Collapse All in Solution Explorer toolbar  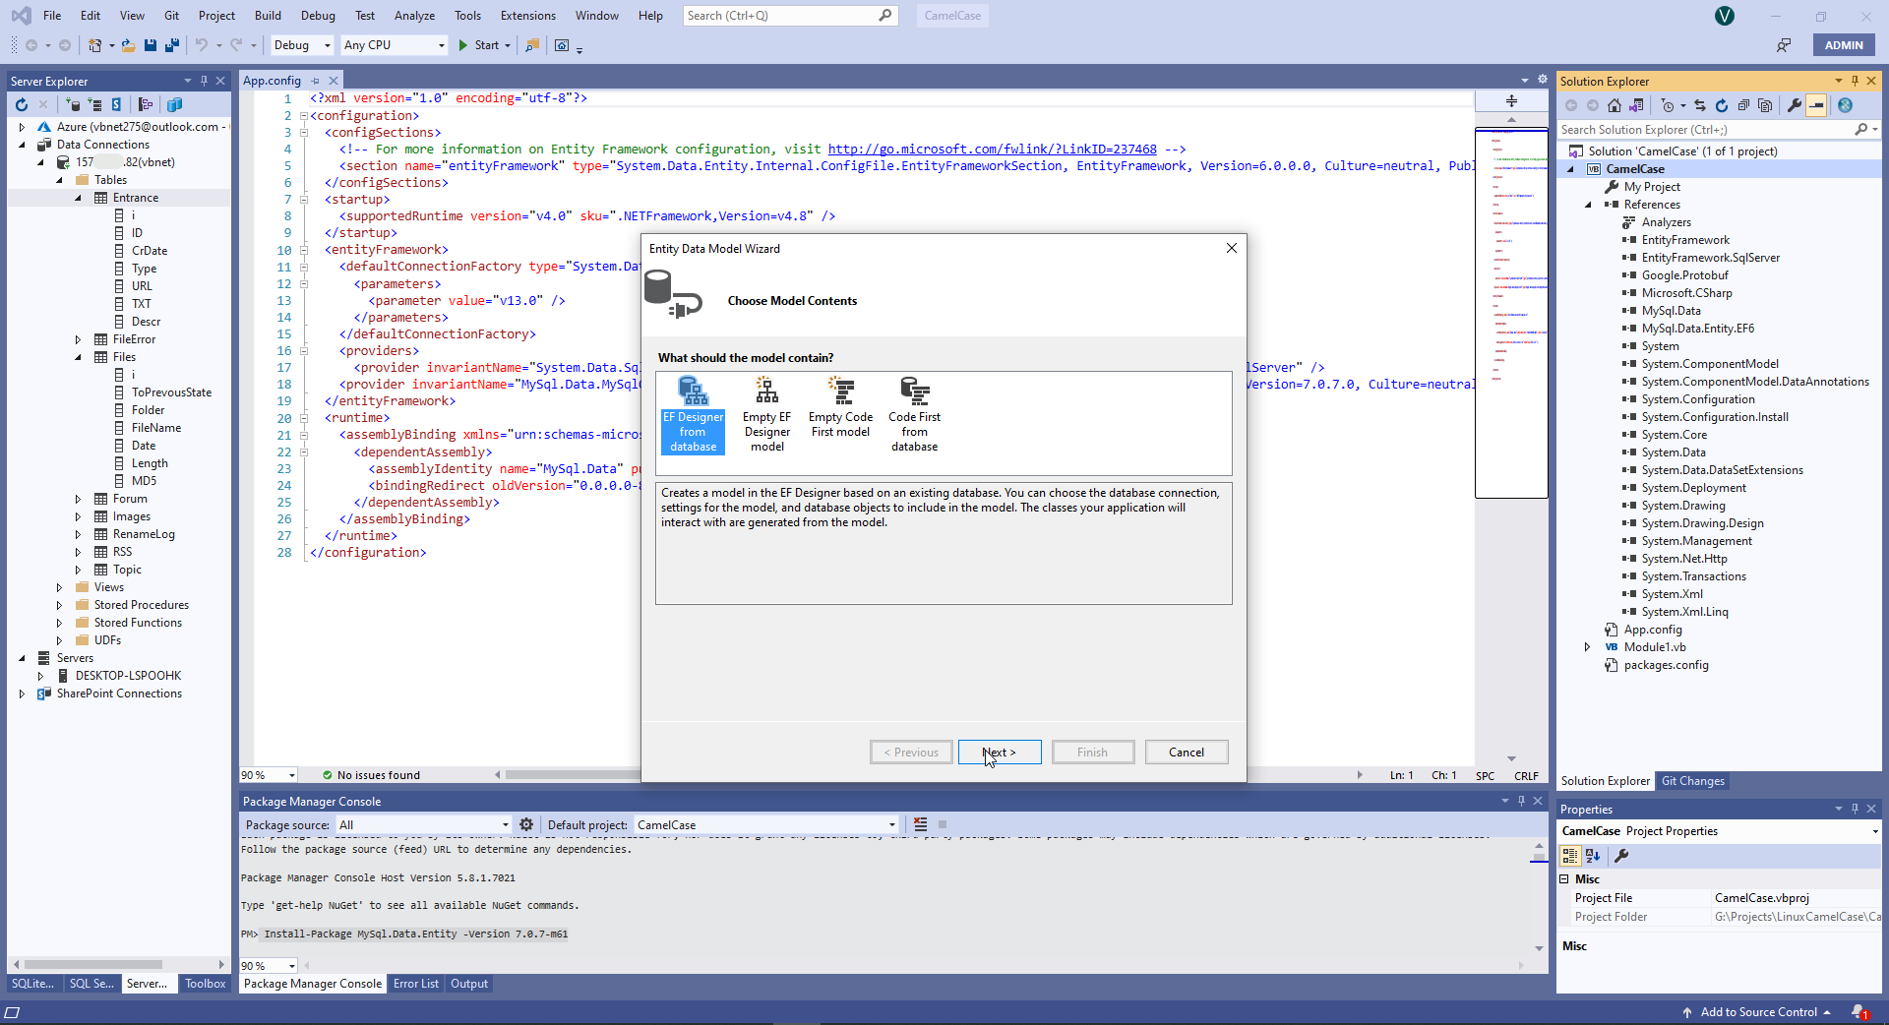pyautogui.click(x=1743, y=105)
